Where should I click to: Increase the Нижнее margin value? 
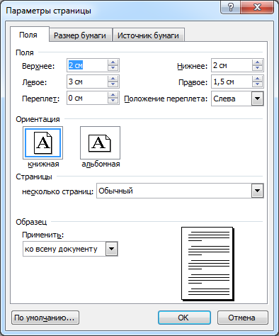click(x=257, y=62)
